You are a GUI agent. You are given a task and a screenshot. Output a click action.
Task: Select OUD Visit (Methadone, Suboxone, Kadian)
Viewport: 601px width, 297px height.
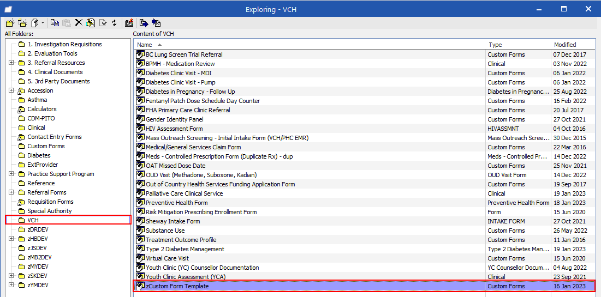coord(201,175)
